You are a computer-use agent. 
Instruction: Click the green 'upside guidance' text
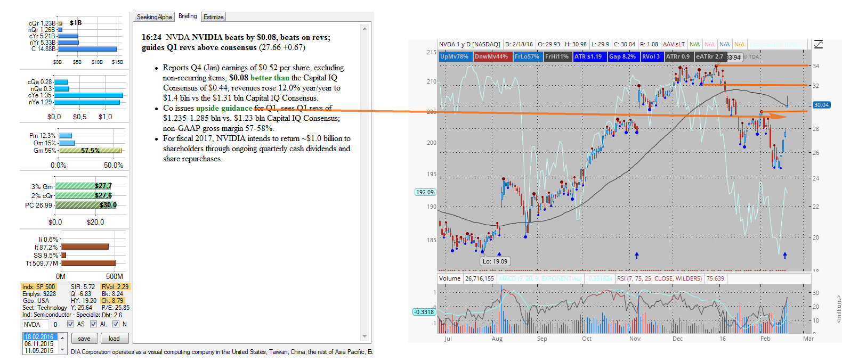[x=224, y=108]
